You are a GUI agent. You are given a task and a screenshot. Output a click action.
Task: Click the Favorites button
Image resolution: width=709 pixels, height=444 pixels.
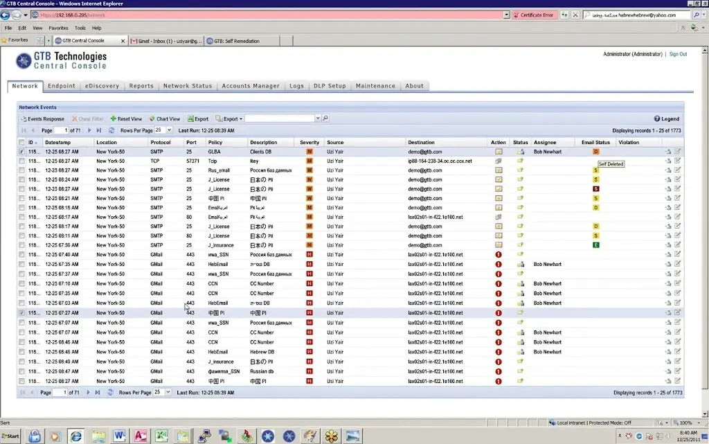15,40
